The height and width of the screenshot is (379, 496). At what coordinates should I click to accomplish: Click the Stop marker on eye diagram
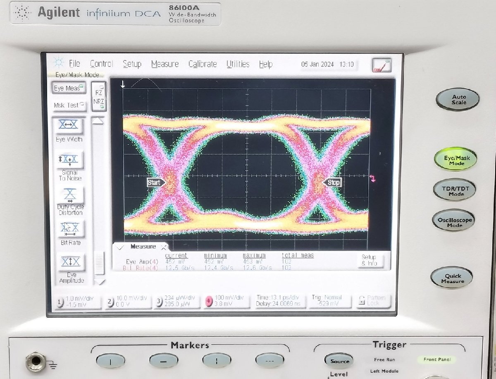click(x=332, y=182)
